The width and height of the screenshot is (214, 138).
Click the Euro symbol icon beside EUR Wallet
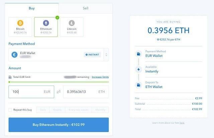pyautogui.click(x=14, y=55)
